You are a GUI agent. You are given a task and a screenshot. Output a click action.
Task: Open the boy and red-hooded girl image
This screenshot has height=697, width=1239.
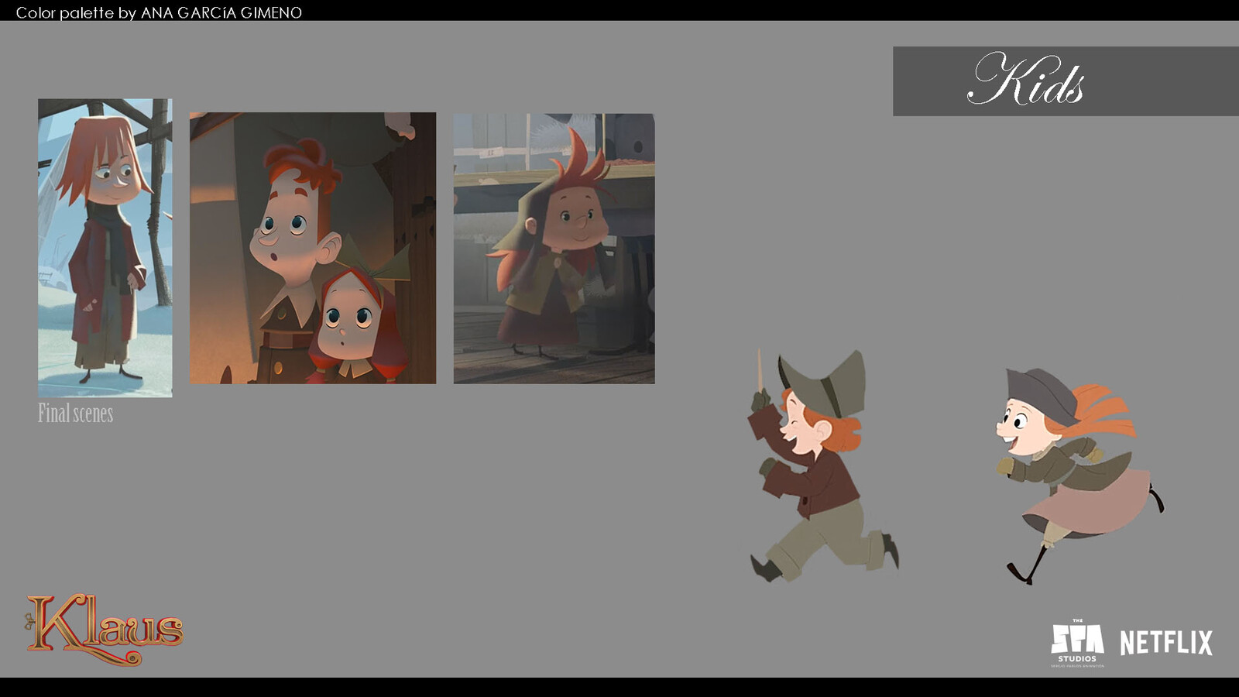313,248
